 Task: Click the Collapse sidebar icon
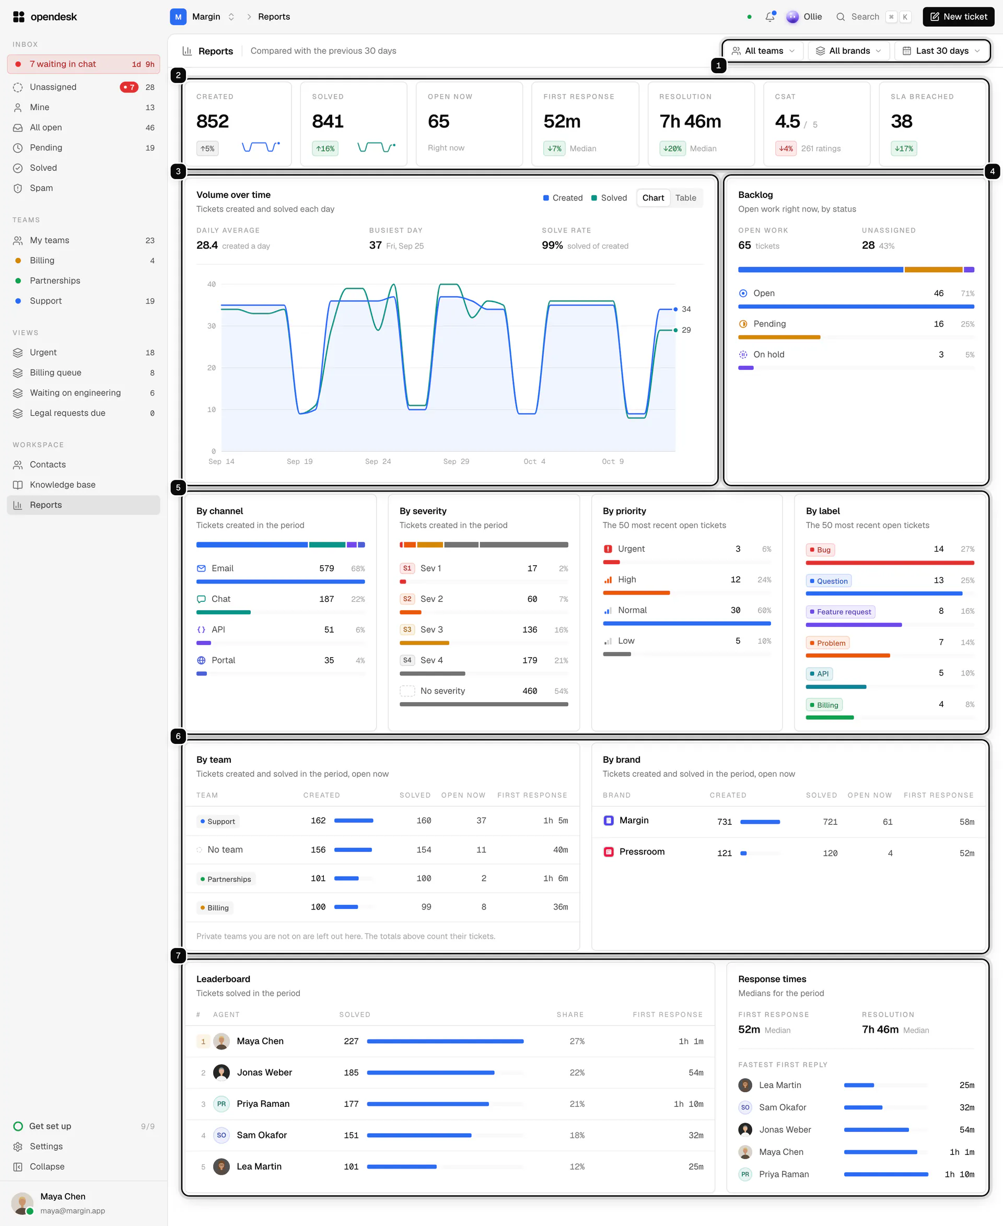click(18, 1166)
